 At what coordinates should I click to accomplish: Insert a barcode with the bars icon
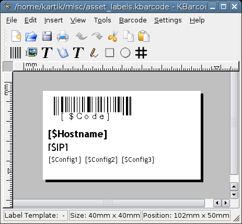pos(16,53)
